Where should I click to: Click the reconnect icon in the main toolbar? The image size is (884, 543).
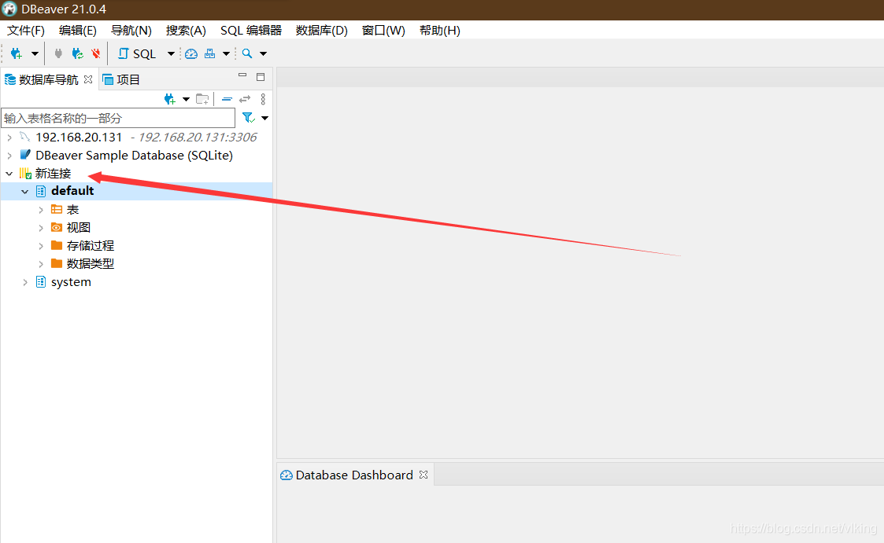click(76, 53)
